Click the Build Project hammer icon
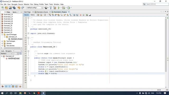169x95 pixels. point(51,8)
